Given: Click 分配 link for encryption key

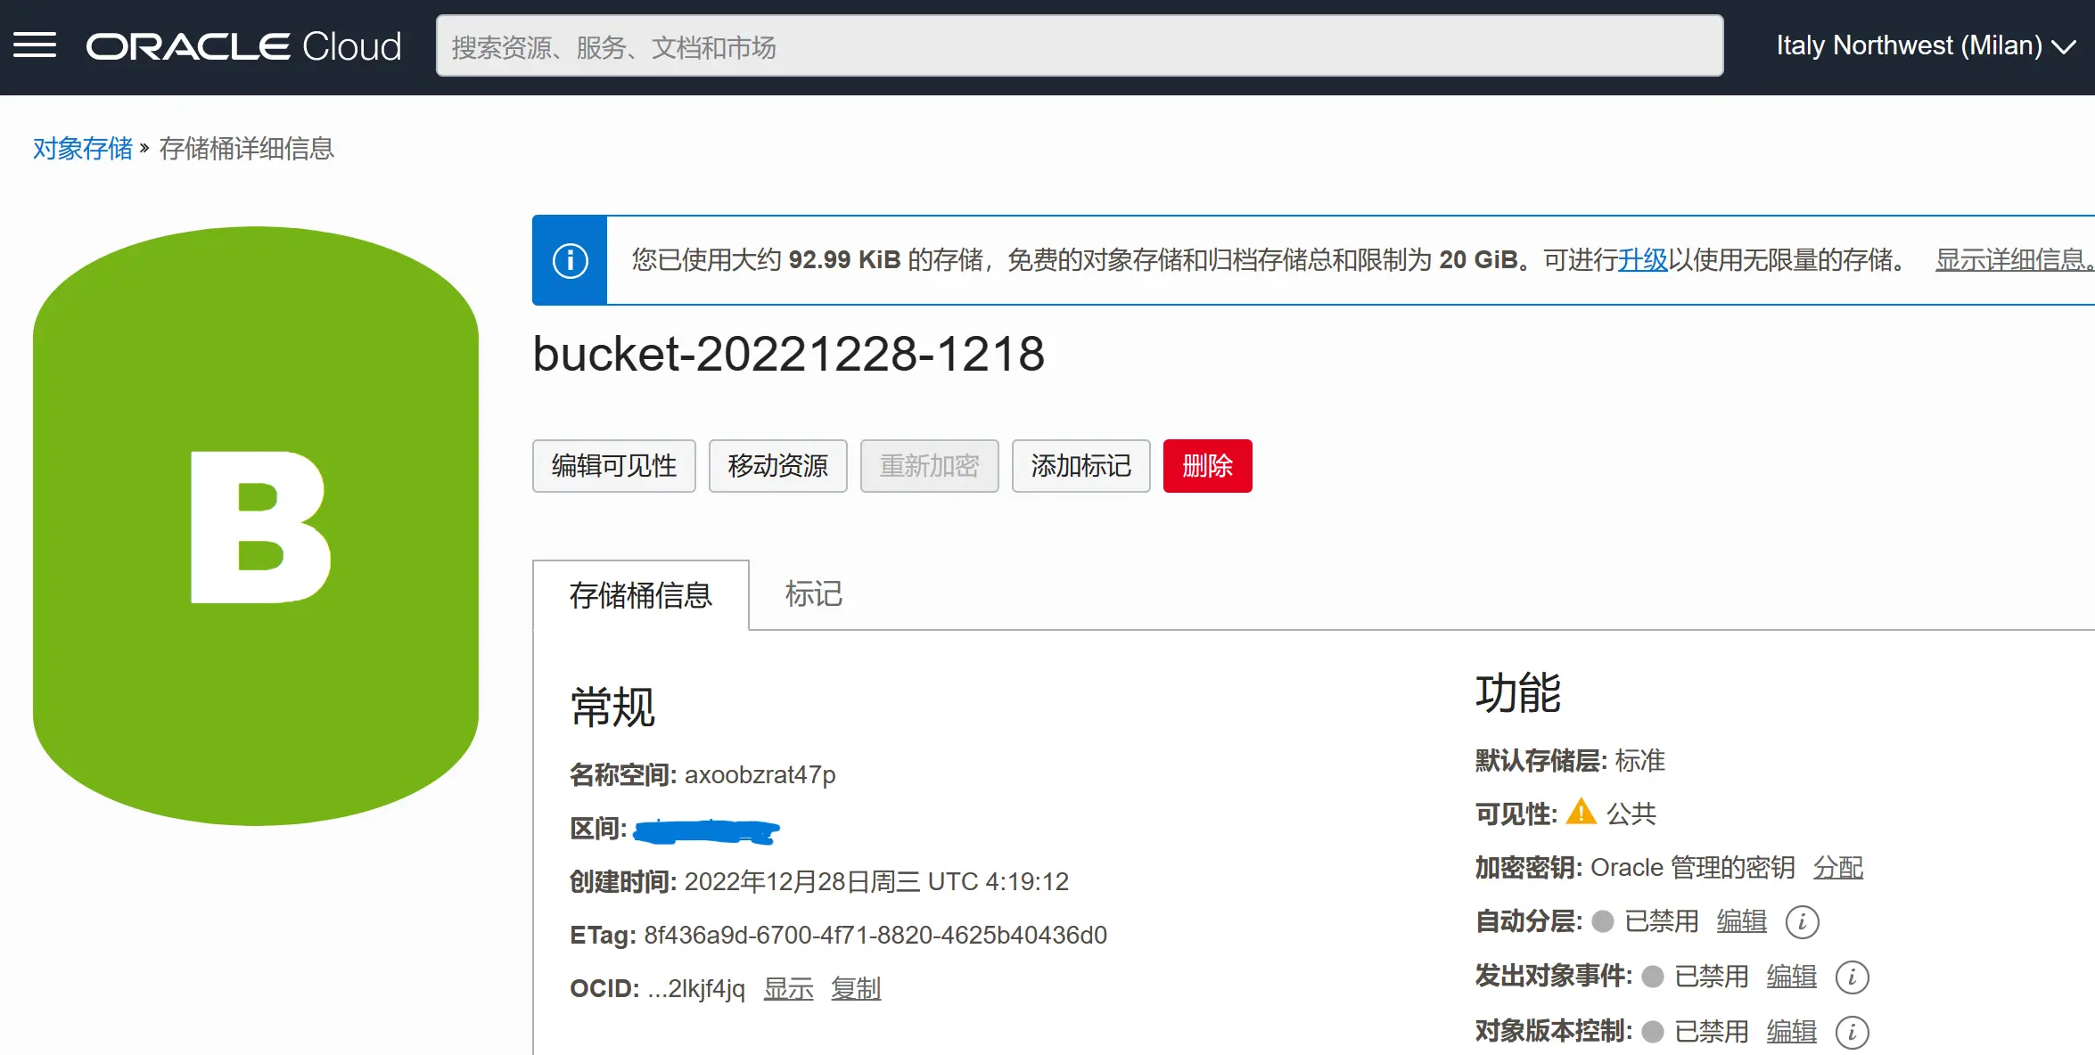Looking at the screenshot, I should click(x=1838, y=867).
